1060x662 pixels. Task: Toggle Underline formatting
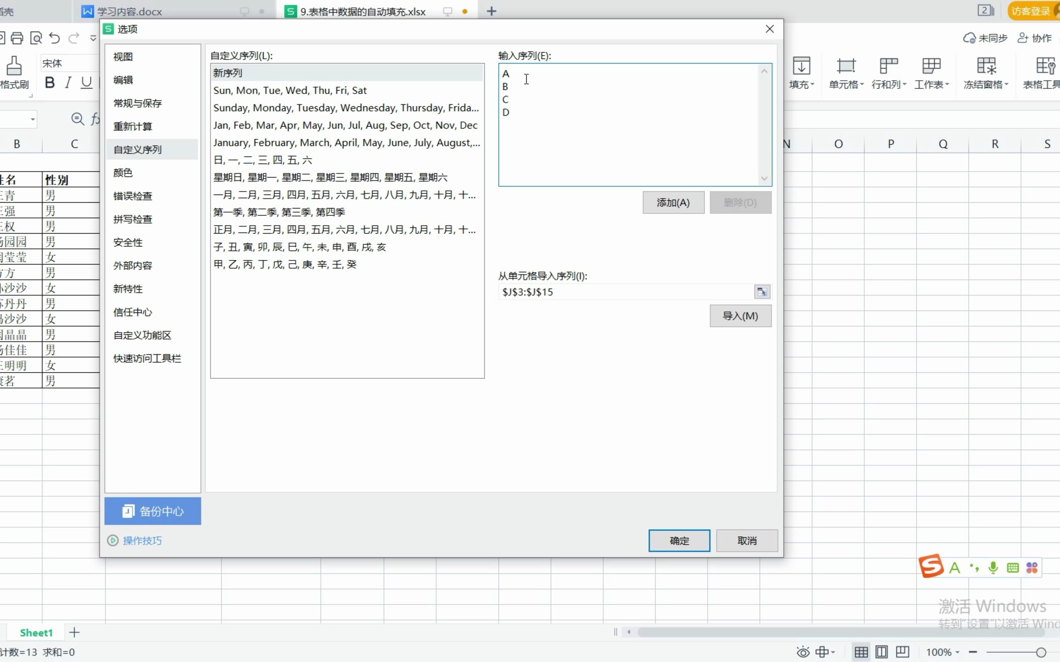(87, 82)
